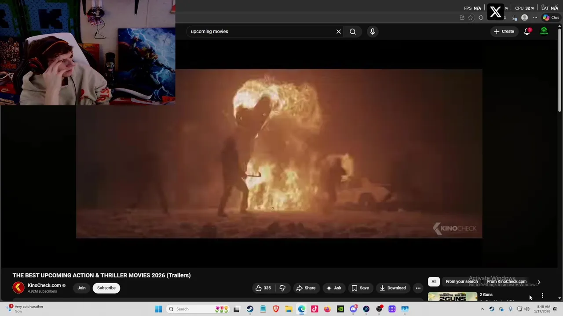
Task: Select the From KinoCheck.com chip
Action: [506, 282]
